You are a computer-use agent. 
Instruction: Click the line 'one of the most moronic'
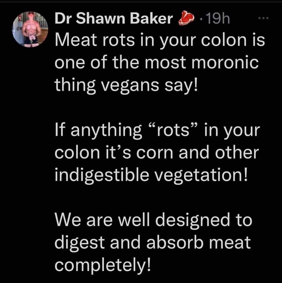pos(157,63)
